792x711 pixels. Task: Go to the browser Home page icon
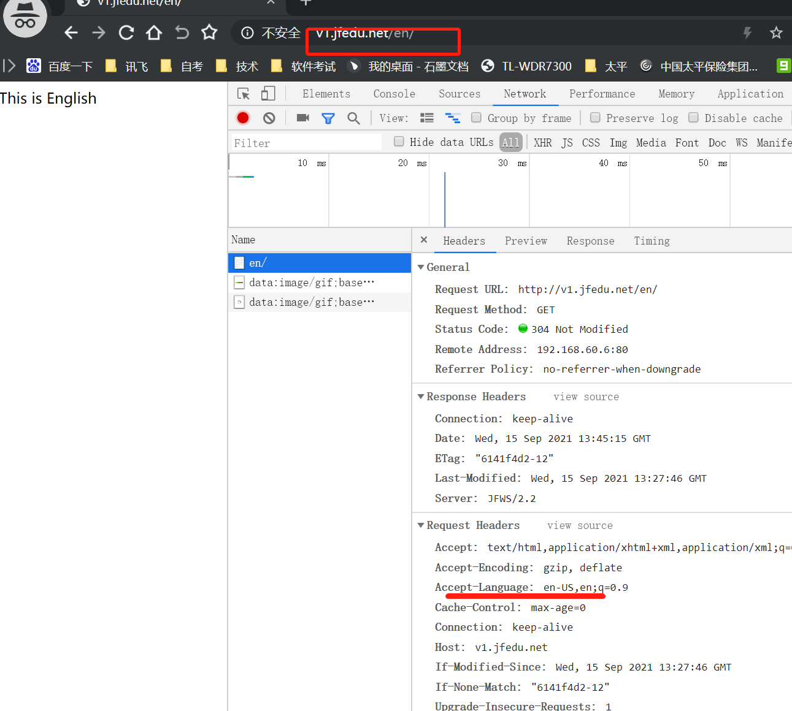point(154,32)
